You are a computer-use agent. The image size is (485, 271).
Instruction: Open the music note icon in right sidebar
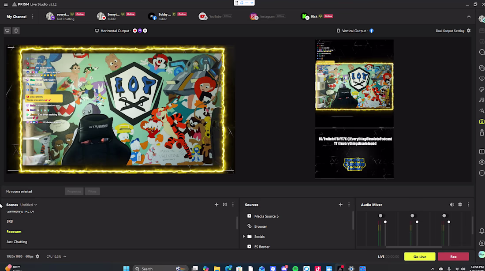coord(481,100)
